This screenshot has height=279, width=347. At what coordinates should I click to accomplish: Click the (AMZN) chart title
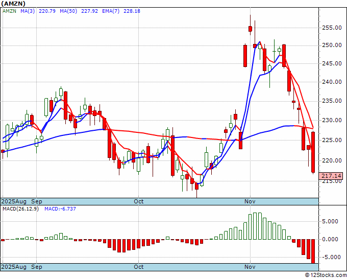click(13, 4)
